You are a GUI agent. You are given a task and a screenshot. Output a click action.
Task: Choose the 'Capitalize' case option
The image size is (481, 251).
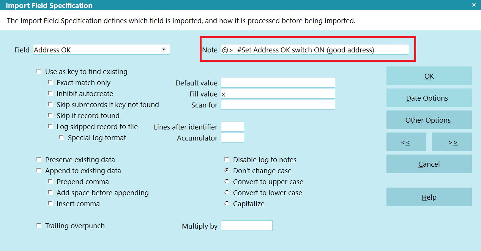(x=227, y=204)
